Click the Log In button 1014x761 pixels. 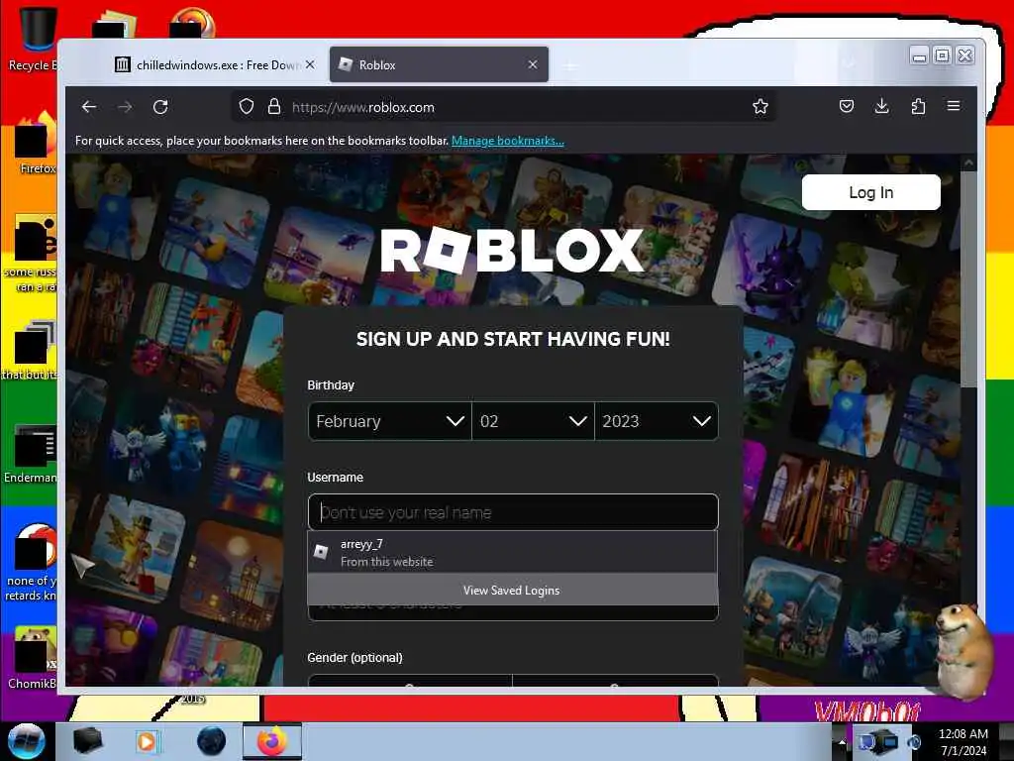[871, 192]
